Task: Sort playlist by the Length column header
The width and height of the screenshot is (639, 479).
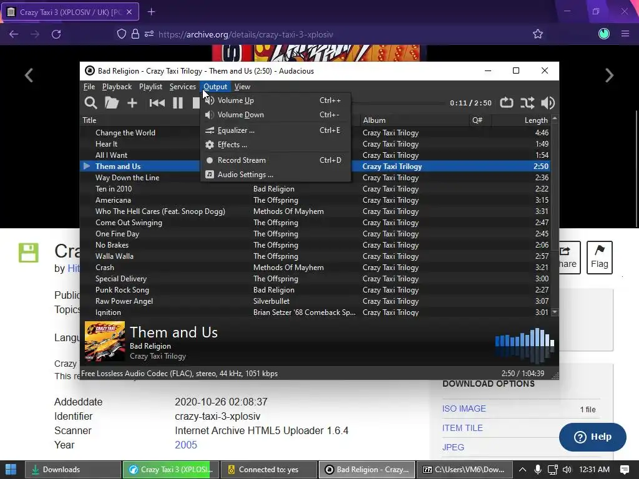Action: click(536, 120)
